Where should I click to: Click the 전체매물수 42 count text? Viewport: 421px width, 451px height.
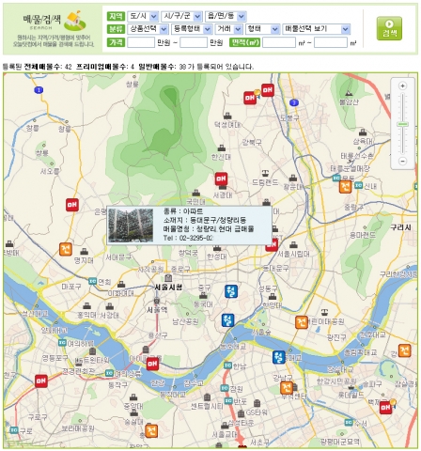pyautogui.click(x=48, y=67)
